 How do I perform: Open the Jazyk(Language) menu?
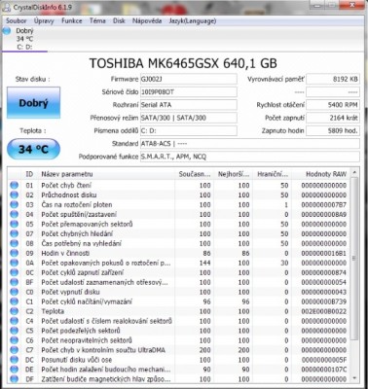193,20
